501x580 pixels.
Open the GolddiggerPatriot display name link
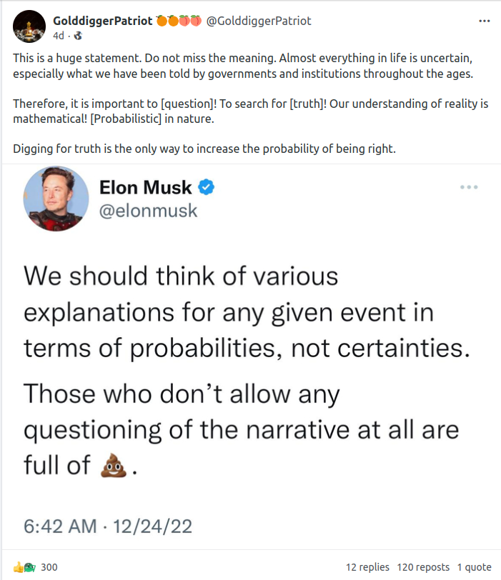click(103, 21)
